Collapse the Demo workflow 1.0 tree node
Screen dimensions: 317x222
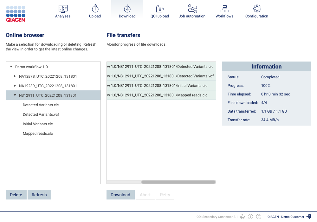click(x=11, y=67)
